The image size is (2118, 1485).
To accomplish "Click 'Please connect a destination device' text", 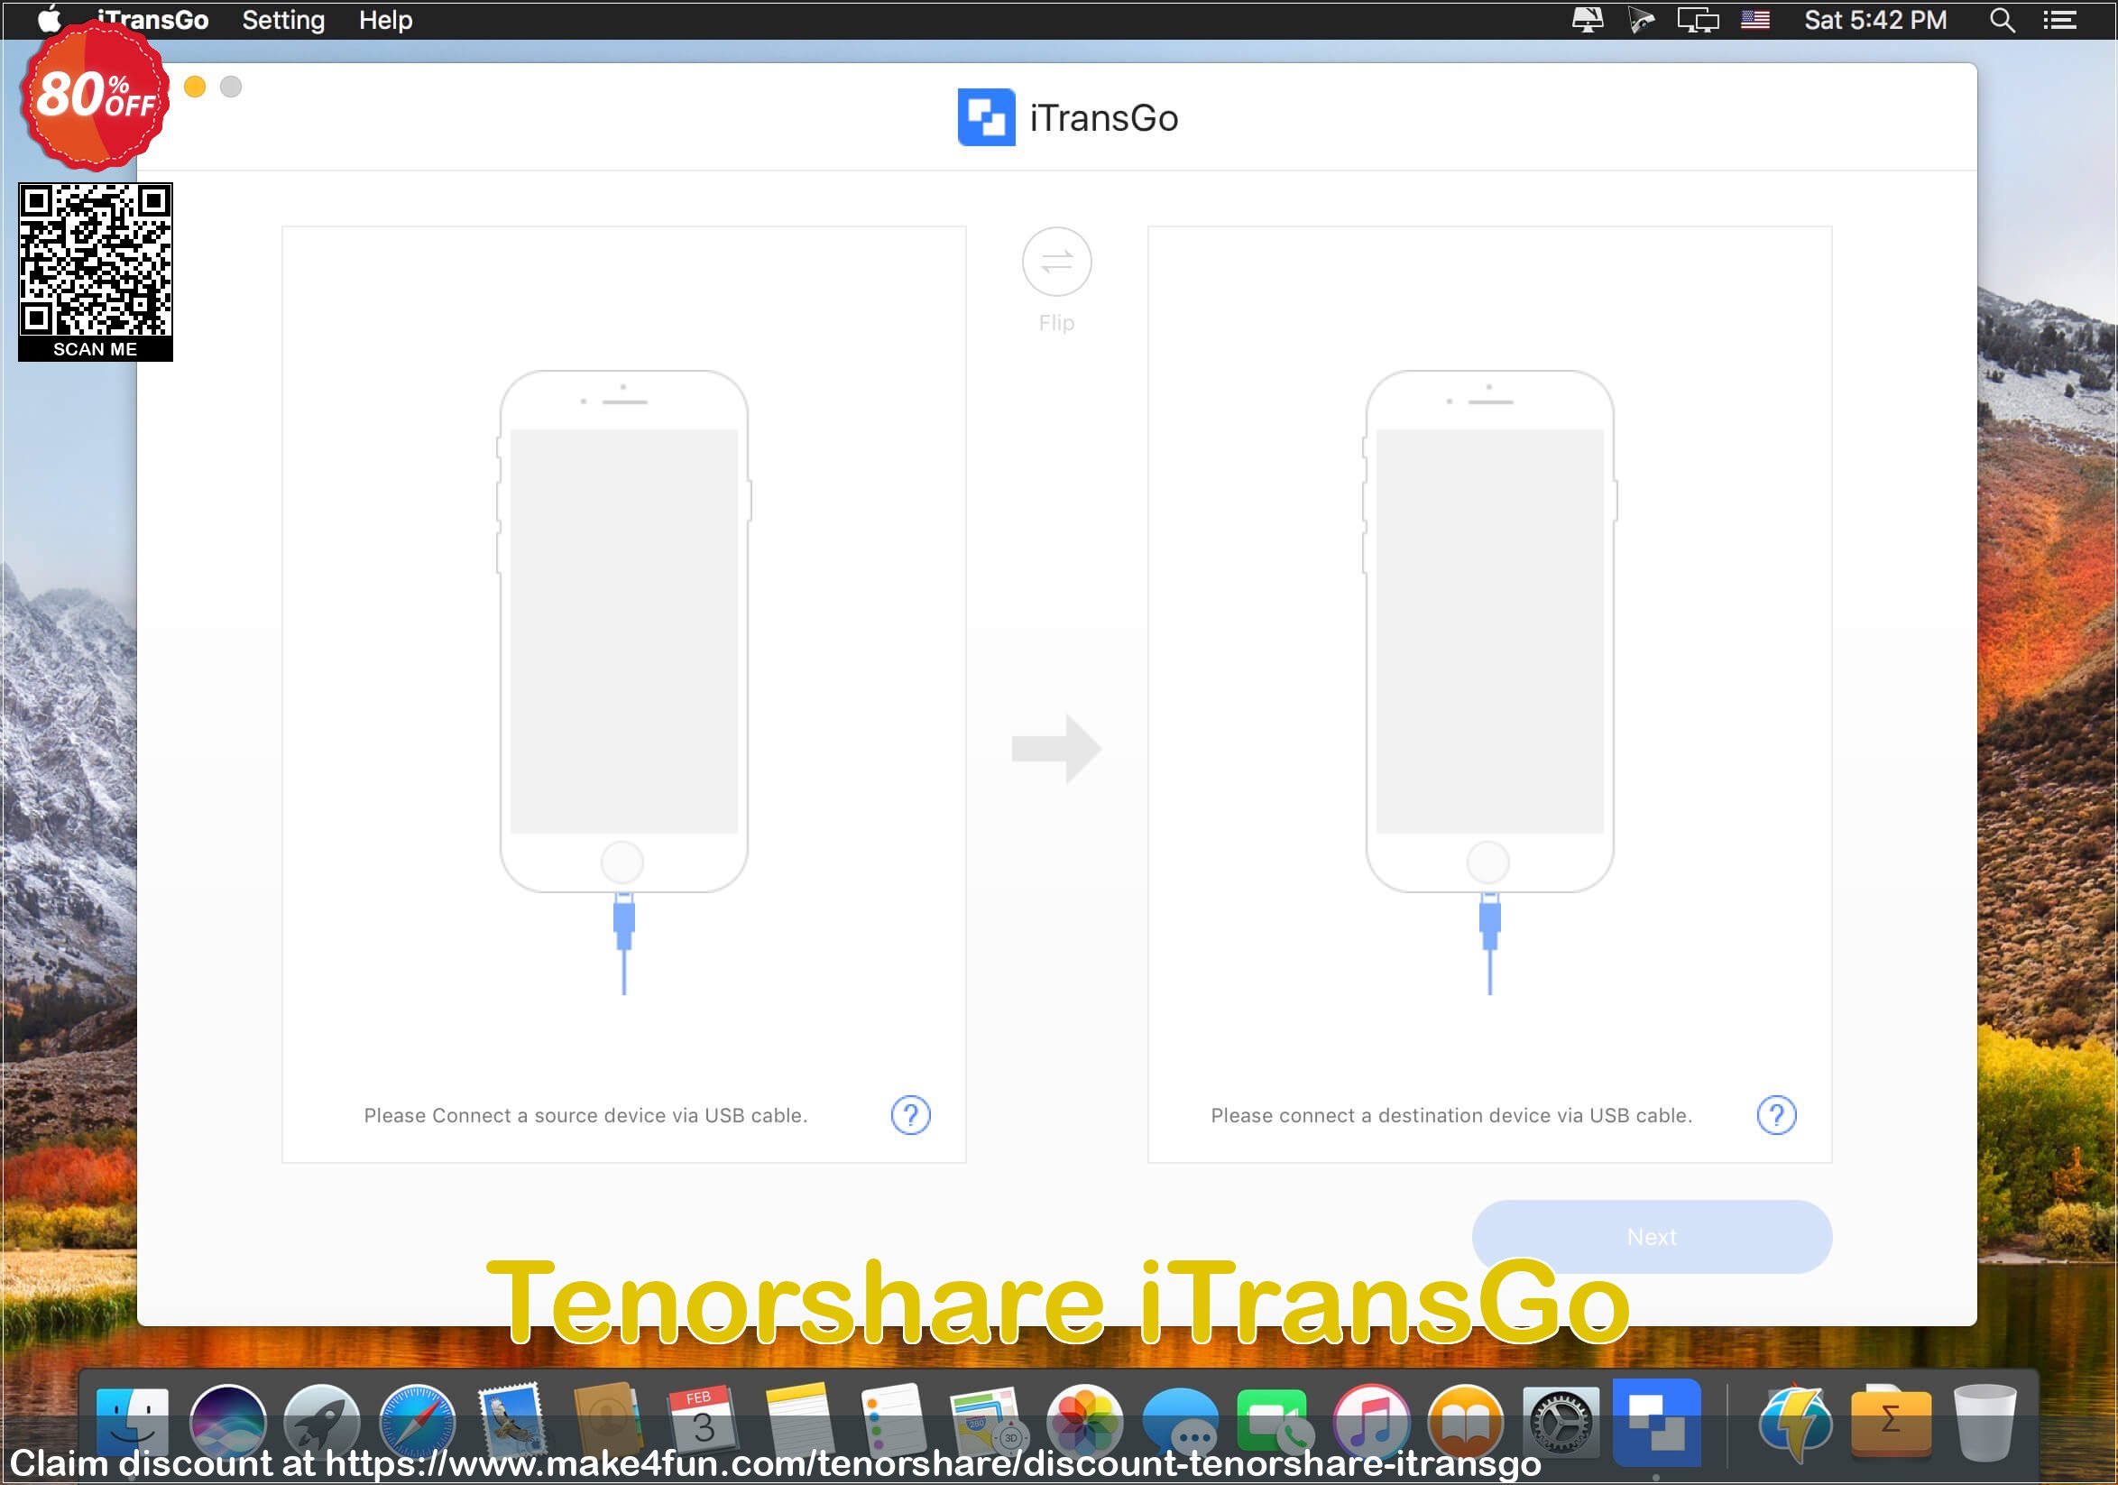I will (1451, 1115).
